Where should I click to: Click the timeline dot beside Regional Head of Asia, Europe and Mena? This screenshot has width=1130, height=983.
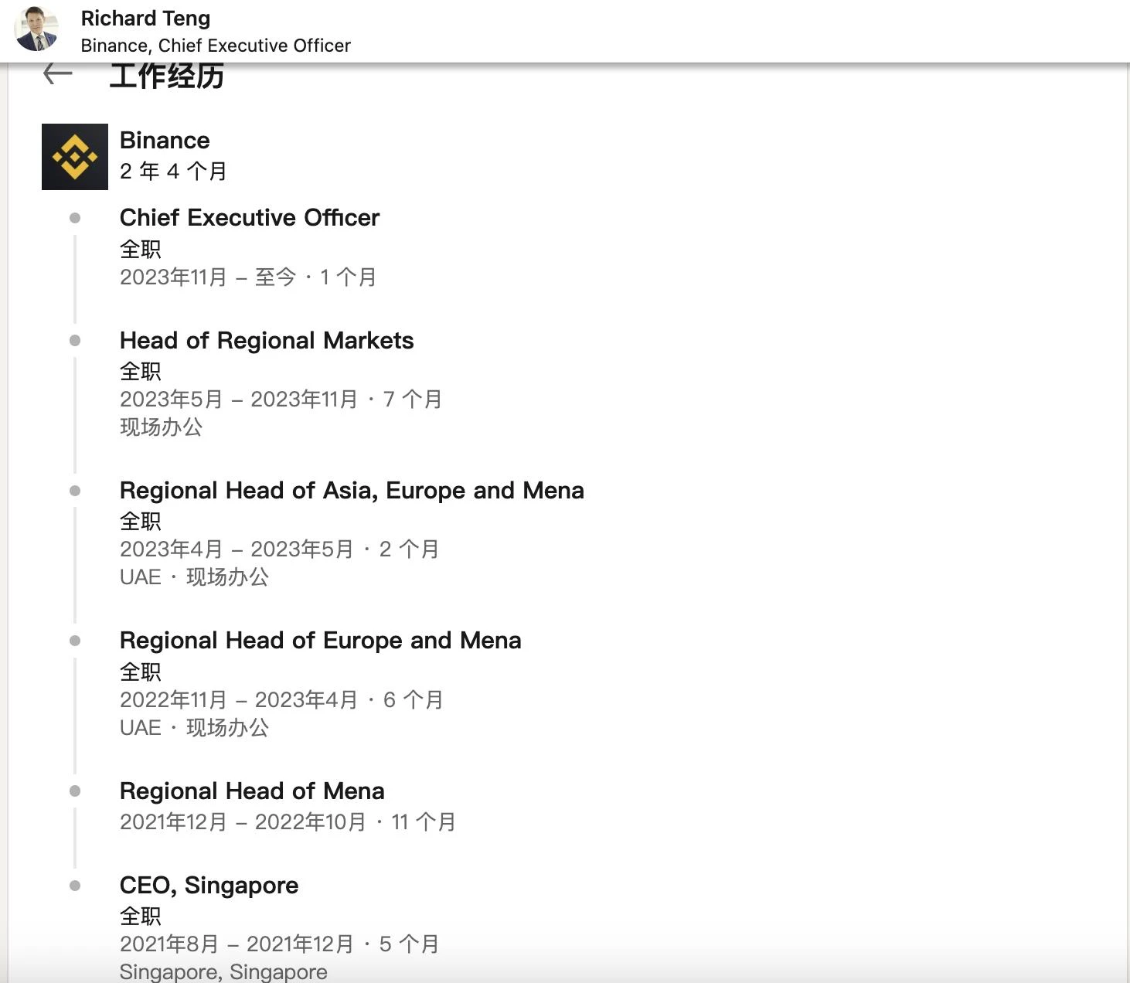pos(74,490)
